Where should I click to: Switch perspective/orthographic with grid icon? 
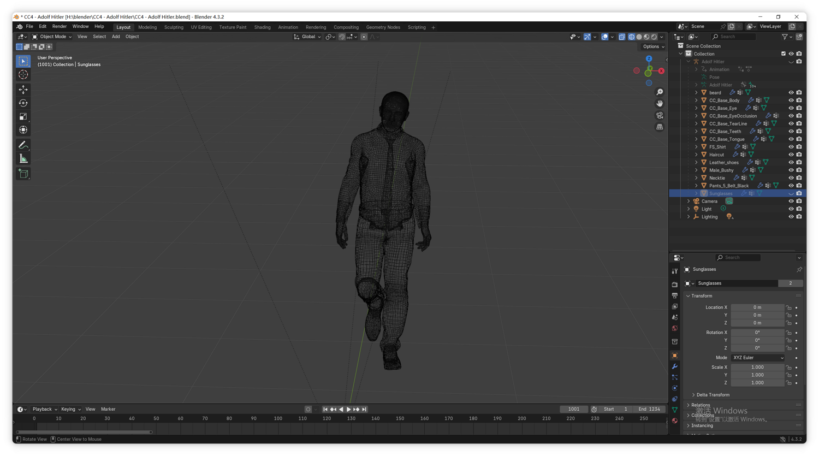click(x=660, y=127)
